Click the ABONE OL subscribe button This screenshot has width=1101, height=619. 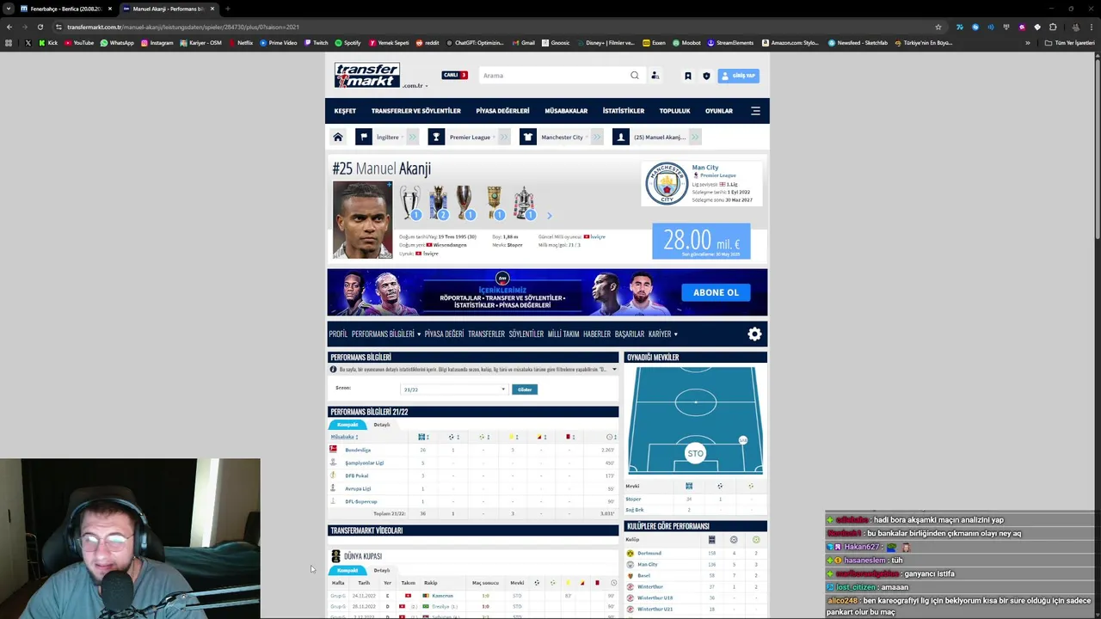point(716,292)
